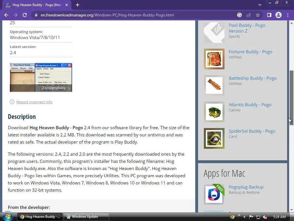This screenshot has height=221, width=294.
Task: Click the Pogoplug Backup app icon
Action: [x=214, y=194]
